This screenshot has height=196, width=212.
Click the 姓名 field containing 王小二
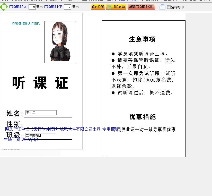click(41, 113)
